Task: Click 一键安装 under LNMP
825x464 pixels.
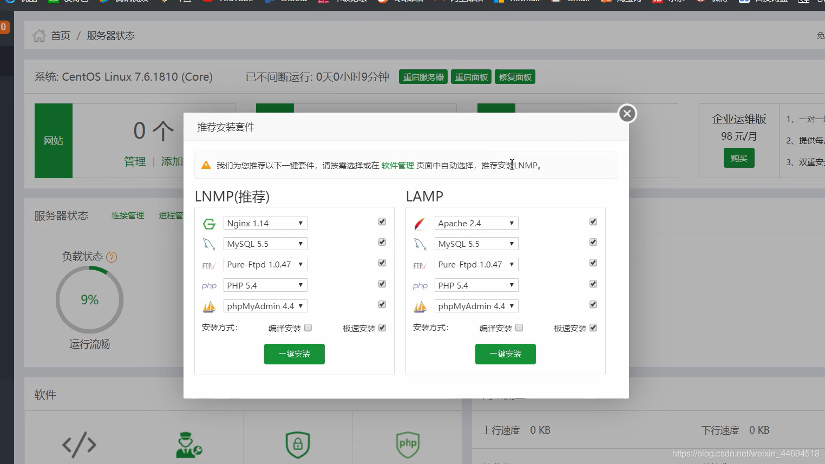Action: (x=294, y=354)
